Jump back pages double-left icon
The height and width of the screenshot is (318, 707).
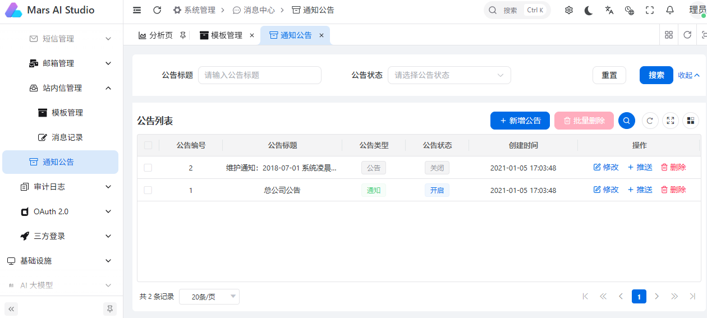(603, 296)
